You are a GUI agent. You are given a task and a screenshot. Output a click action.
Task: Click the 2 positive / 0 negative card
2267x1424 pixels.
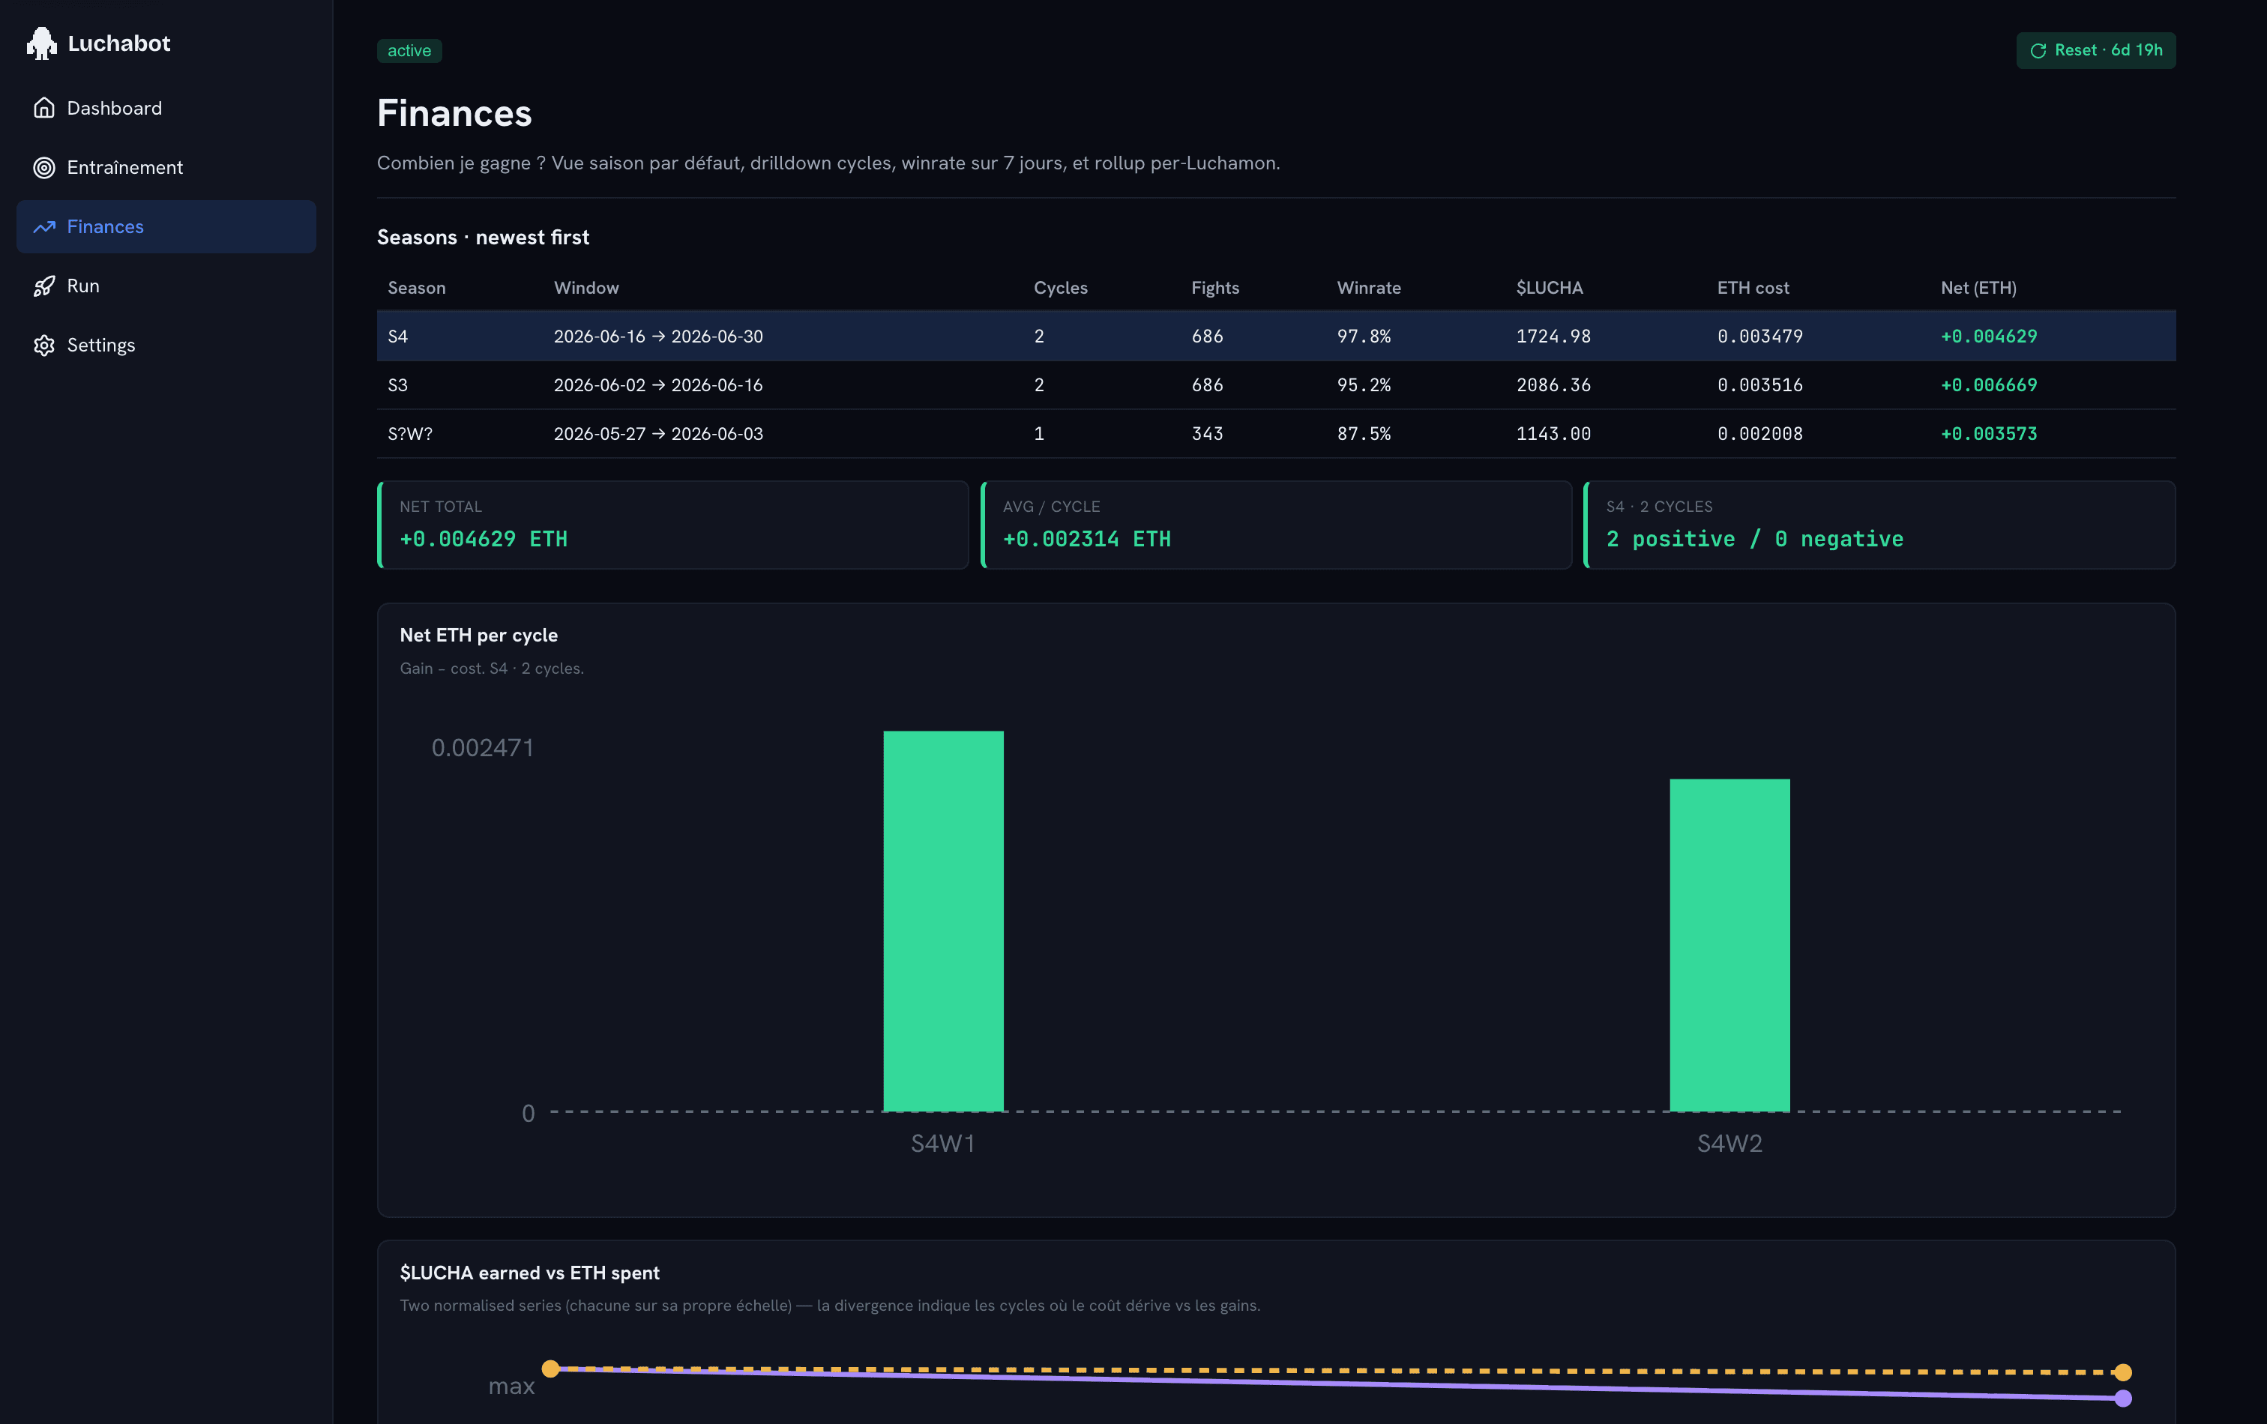pos(1880,525)
